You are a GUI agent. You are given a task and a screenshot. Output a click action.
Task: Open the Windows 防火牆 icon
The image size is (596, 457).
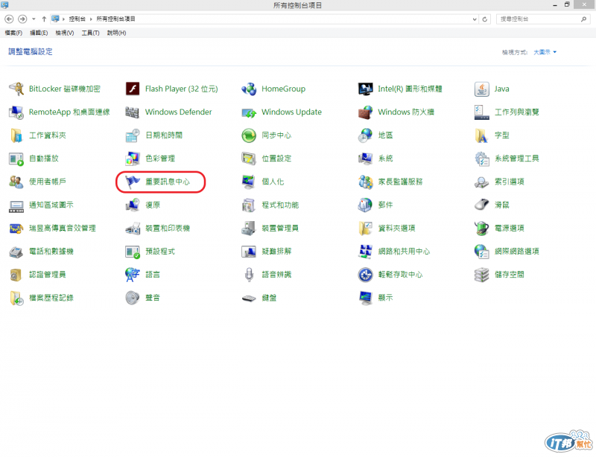(x=366, y=112)
